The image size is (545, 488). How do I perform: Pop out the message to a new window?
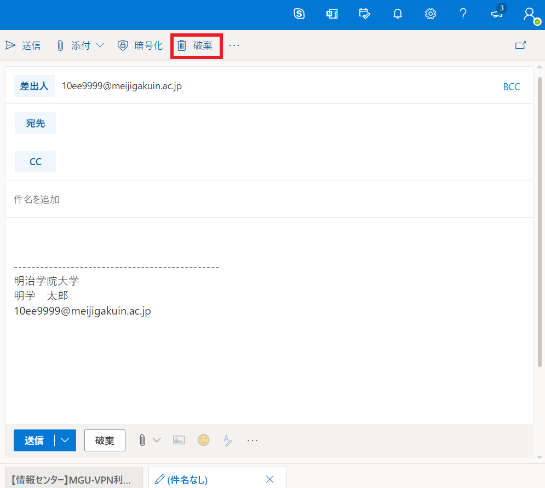click(x=520, y=45)
